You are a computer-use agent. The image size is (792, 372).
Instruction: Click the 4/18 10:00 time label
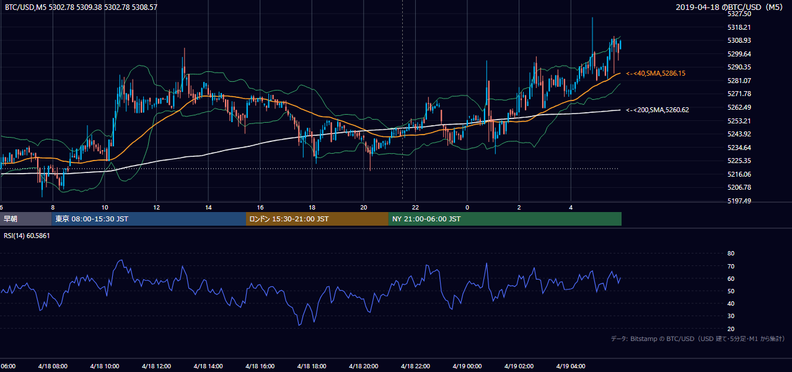(x=104, y=366)
